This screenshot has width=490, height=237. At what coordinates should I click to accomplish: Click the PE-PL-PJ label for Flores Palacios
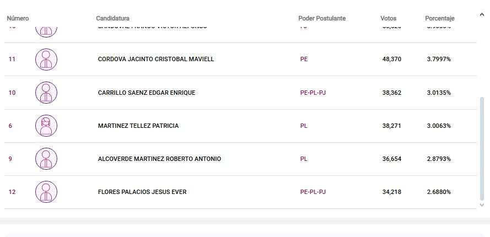click(x=313, y=192)
